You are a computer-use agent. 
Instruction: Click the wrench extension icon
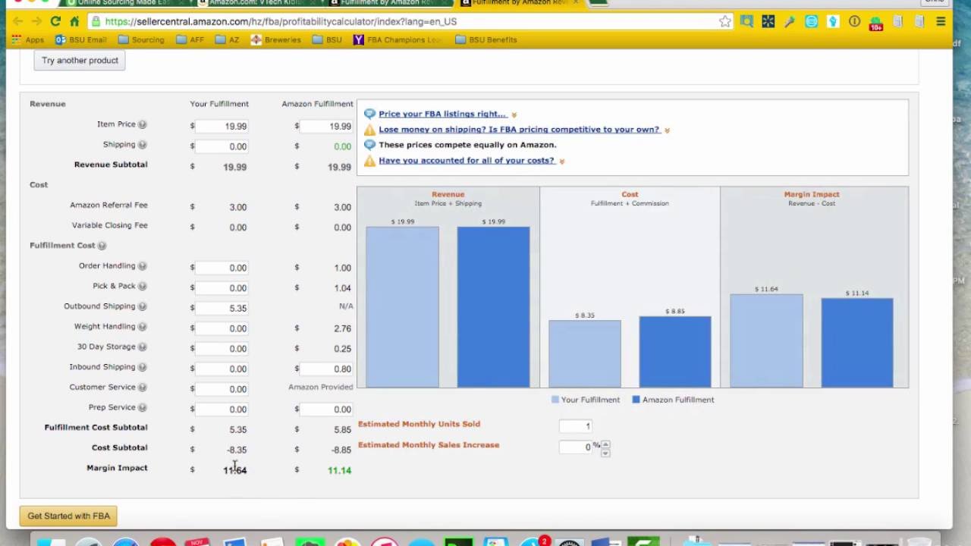tap(790, 21)
